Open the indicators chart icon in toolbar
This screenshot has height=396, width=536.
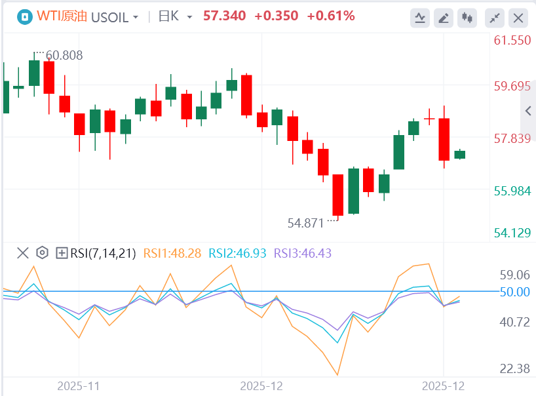tap(421, 18)
